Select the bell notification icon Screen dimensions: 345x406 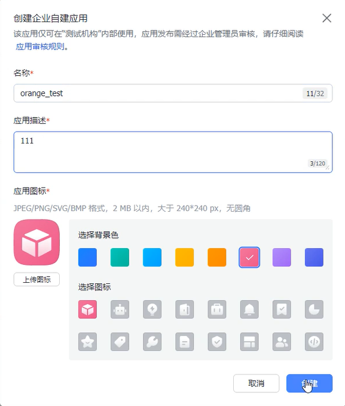(249, 309)
